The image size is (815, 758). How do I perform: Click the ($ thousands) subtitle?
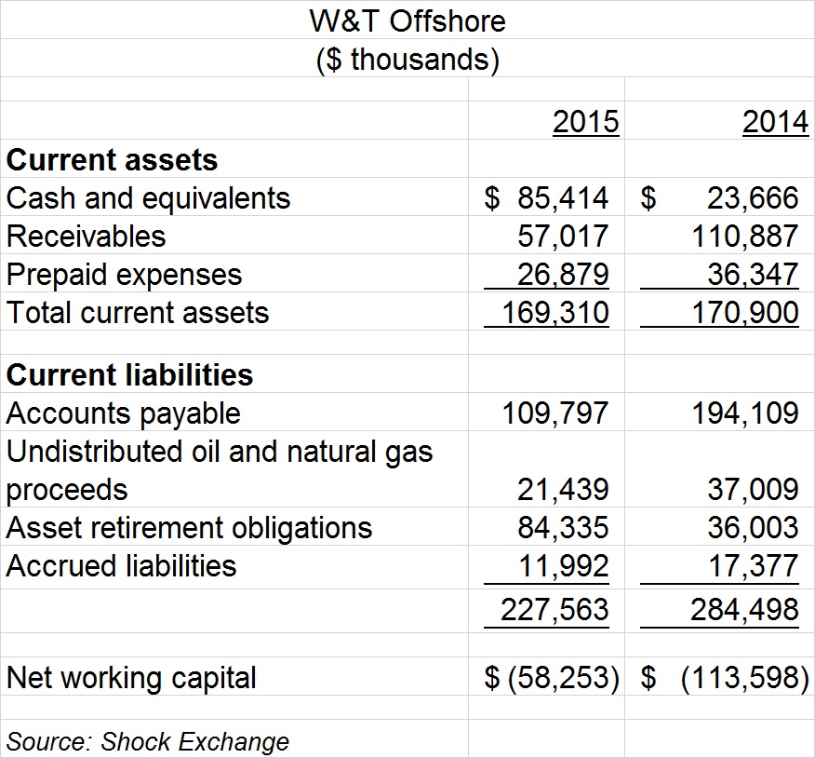pyautogui.click(x=407, y=60)
